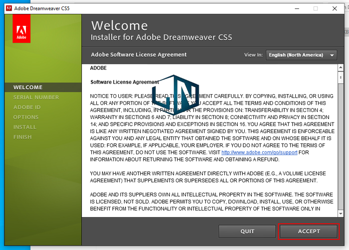Open the View In language dropdown
This screenshot has width=349, height=250.
point(301,55)
